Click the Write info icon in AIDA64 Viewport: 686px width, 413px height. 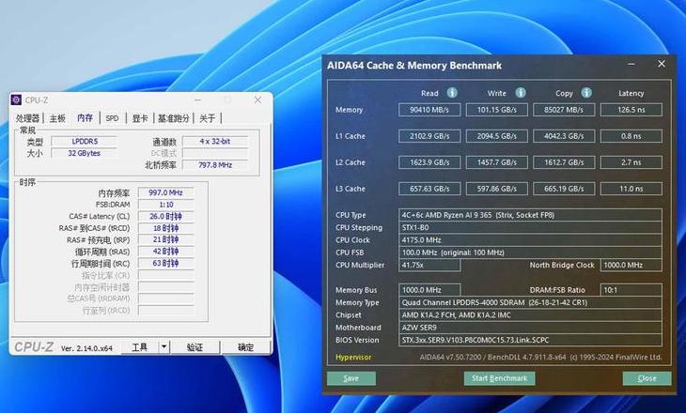click(x=521, y=93)
